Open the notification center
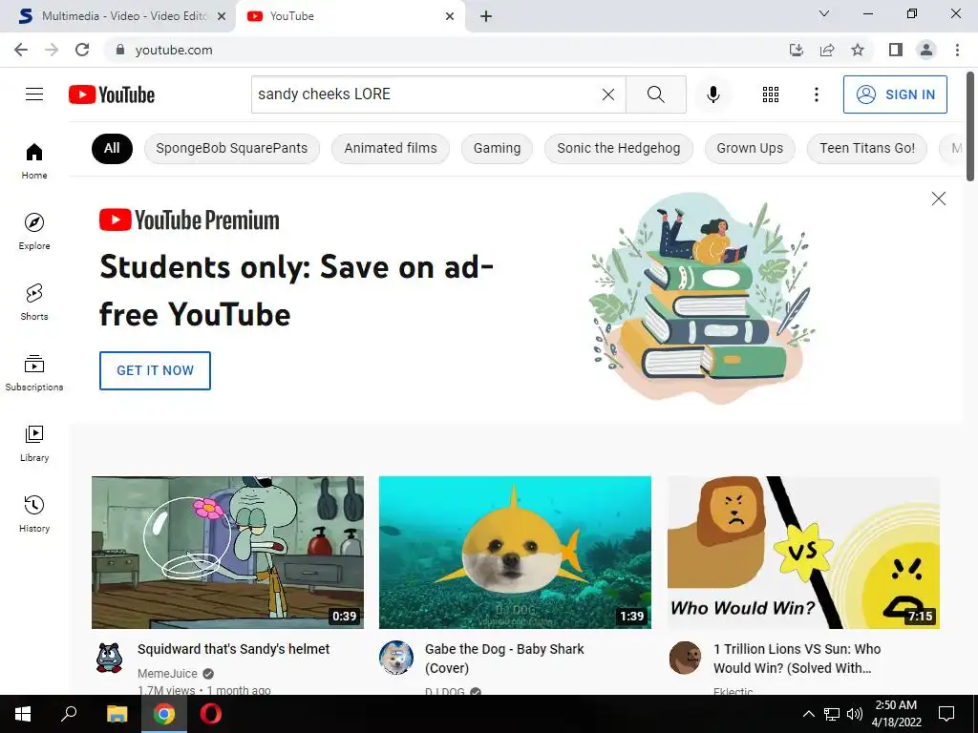This screenshot has width=978, height=733. coord(946,714)
